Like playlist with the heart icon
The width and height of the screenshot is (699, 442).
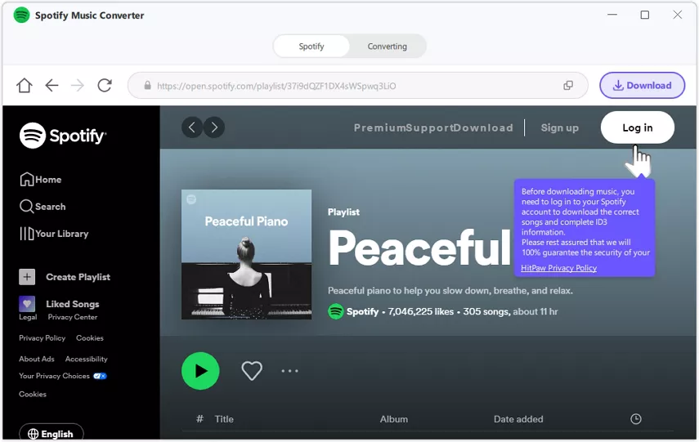pyautogui.click(x=252, y=371)
